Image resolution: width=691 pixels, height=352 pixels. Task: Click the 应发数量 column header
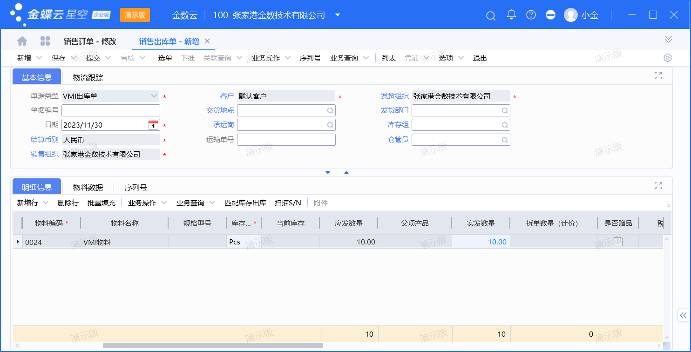click(x=349, y=223)
